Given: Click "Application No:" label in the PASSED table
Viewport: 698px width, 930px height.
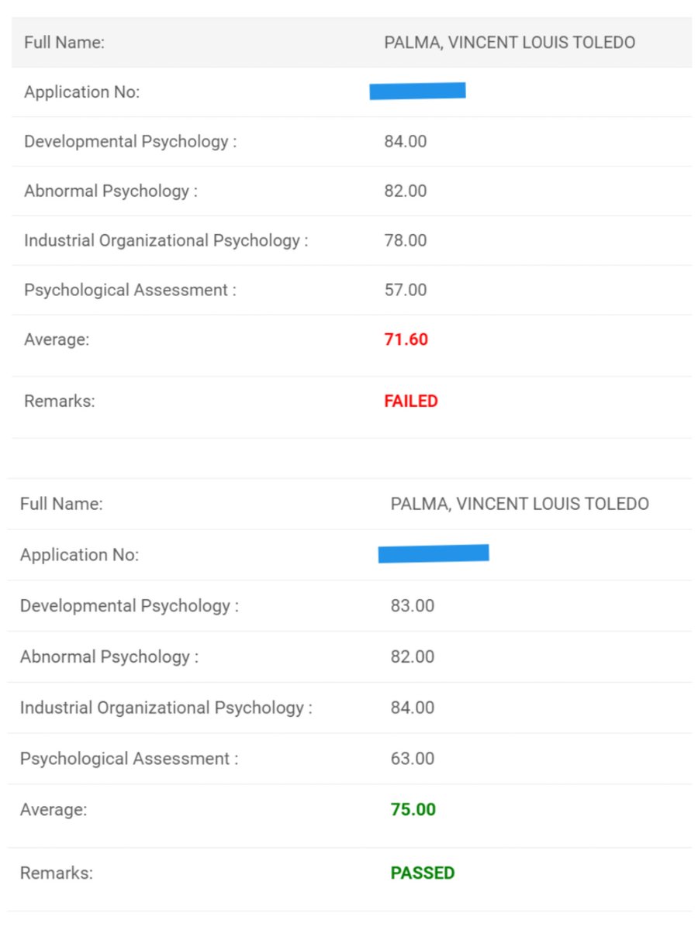Looking at the screenshot, I should click(x=80, y=555).
